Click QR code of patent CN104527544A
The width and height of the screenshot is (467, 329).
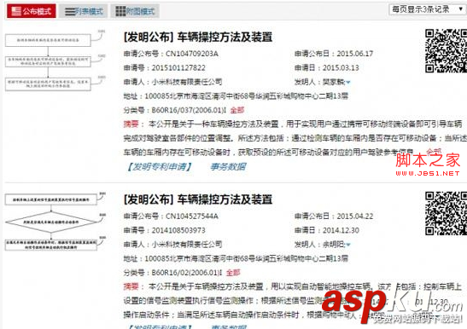tap(446, 214)
